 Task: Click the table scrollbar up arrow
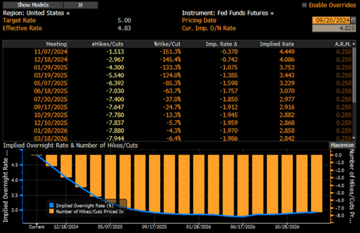point(354,44)
